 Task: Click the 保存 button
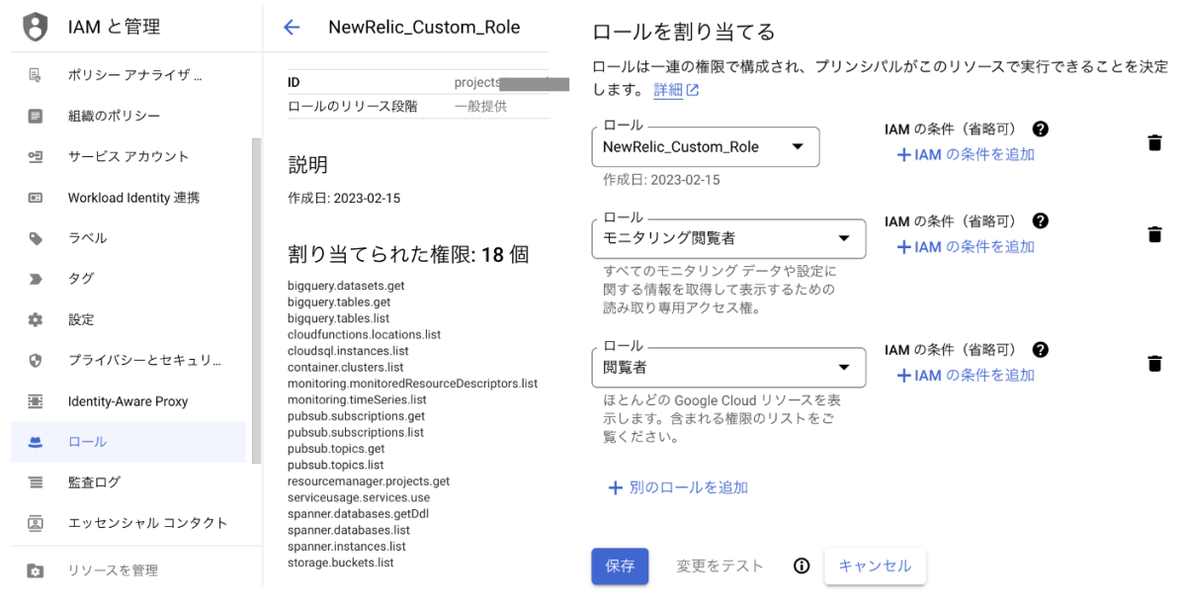pyautogui.click(x=620, y=566)
